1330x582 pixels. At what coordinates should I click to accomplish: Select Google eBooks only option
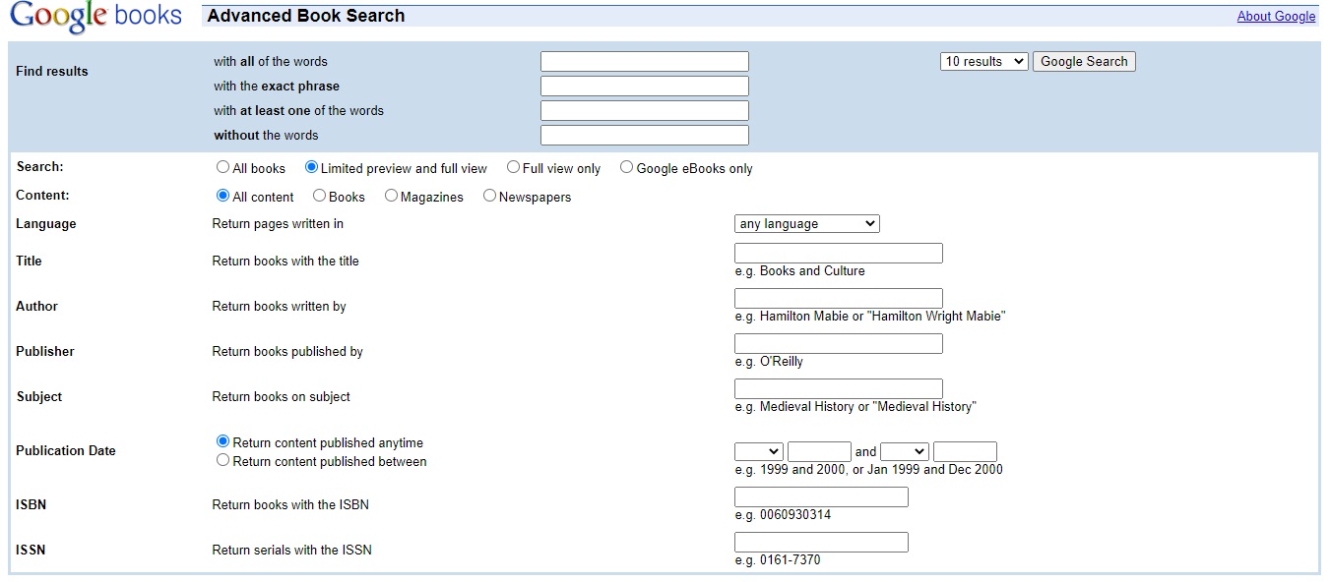[x=627, y=168]
